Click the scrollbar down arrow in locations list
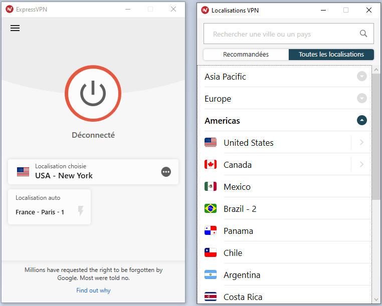This screenshot has height=306, width=382. 376,299
